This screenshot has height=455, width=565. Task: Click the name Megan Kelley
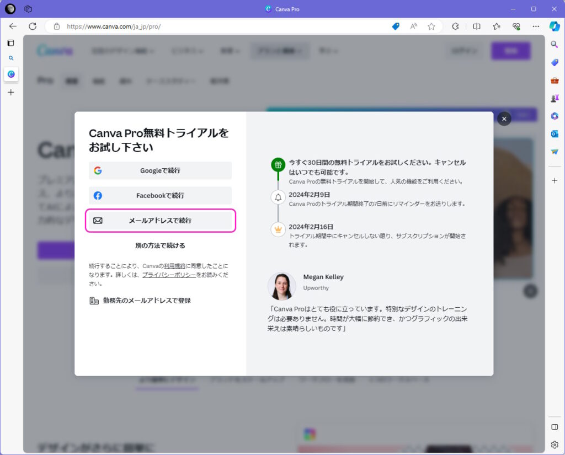(x=323, y=277)
